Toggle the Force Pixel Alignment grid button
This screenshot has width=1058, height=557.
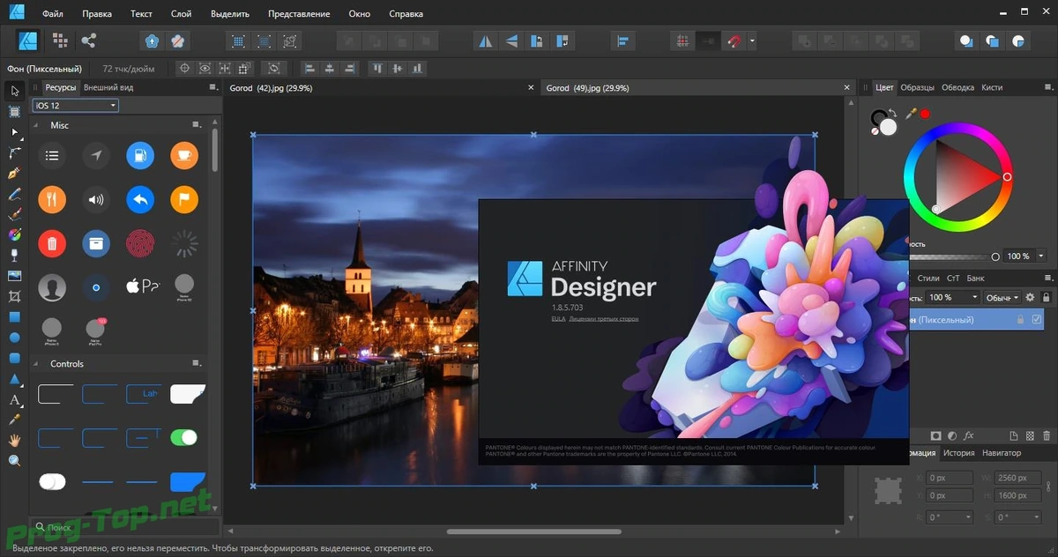682,41
